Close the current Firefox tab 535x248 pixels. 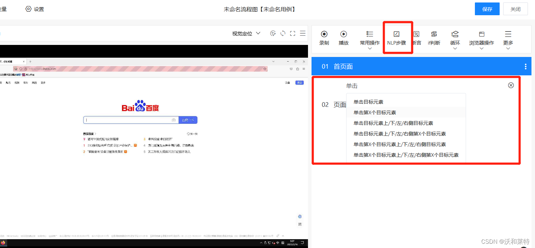(x=24, y=62)
